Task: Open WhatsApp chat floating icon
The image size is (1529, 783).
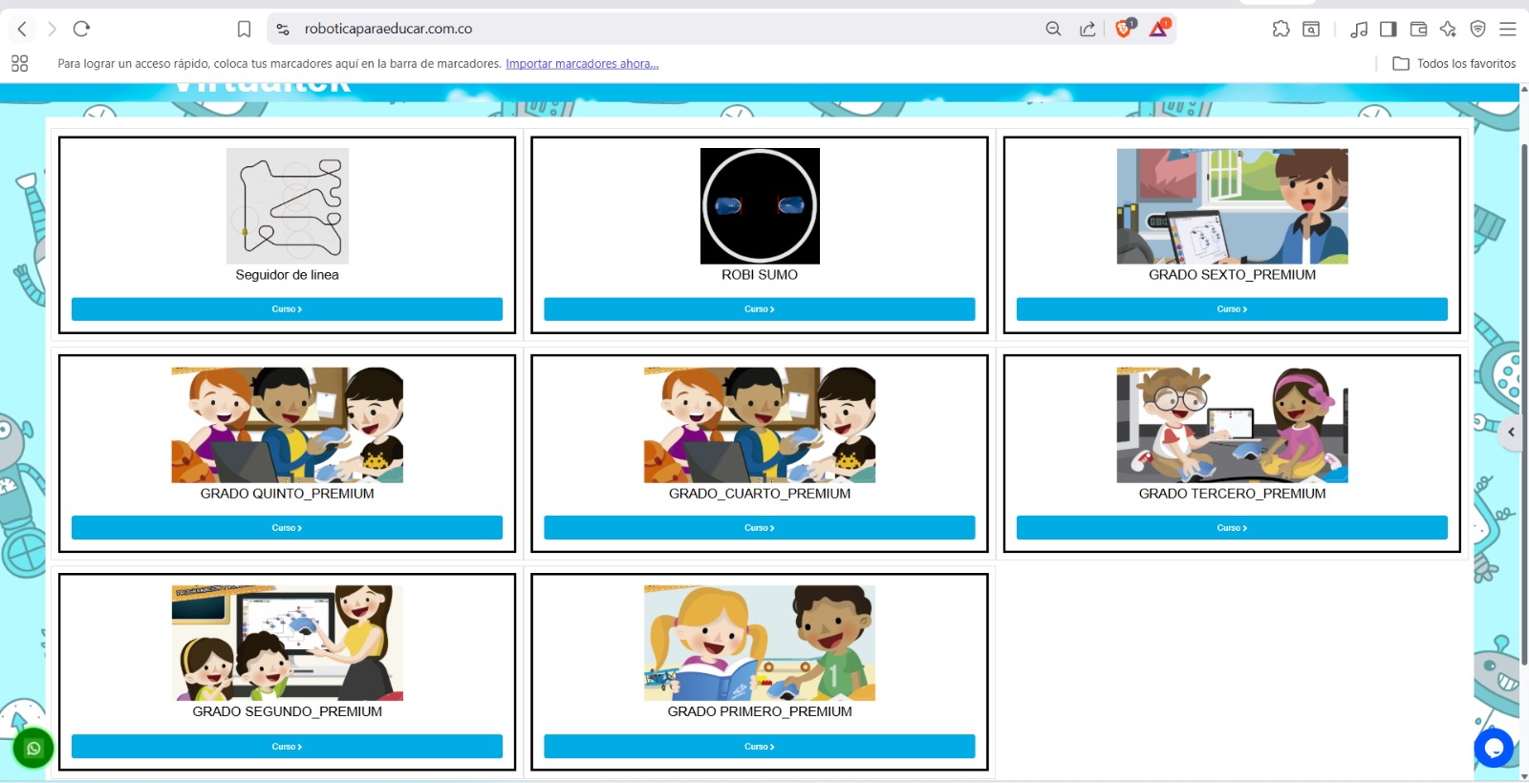Action: point(33,749)
